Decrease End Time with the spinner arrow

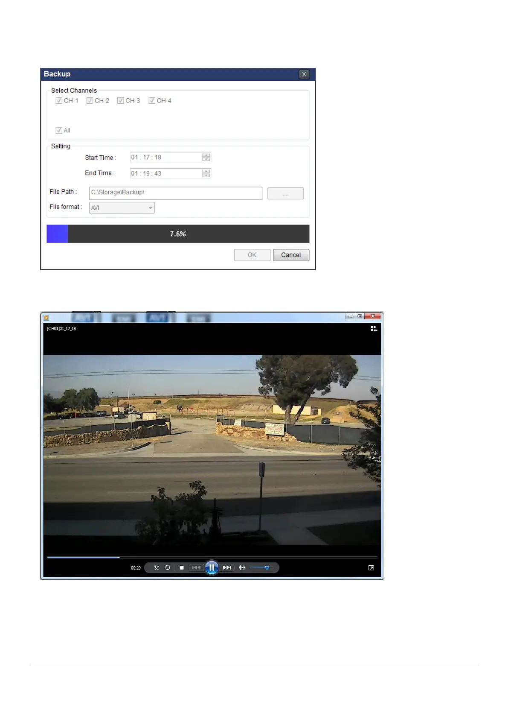(206, 175)
